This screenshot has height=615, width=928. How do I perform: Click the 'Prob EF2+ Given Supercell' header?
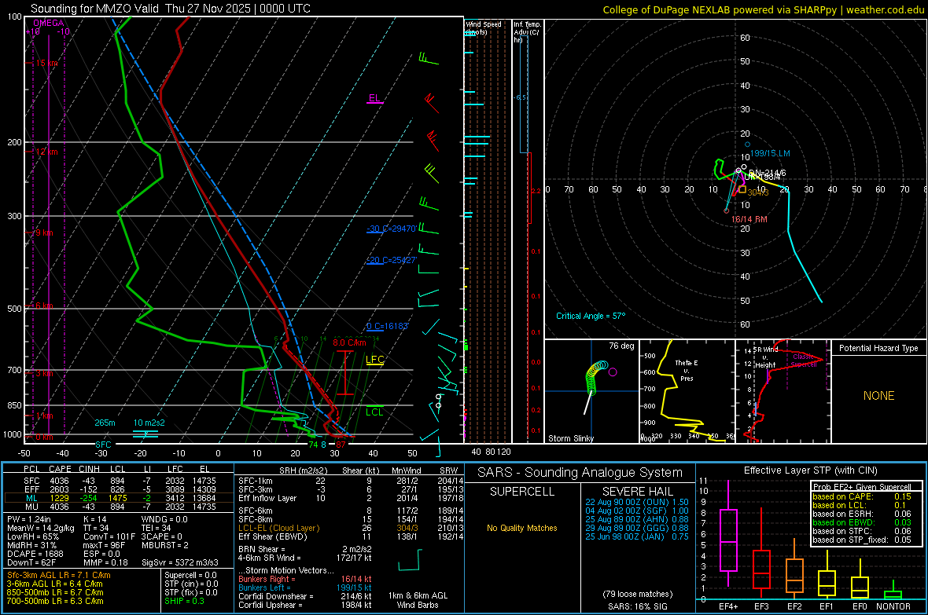862,487
